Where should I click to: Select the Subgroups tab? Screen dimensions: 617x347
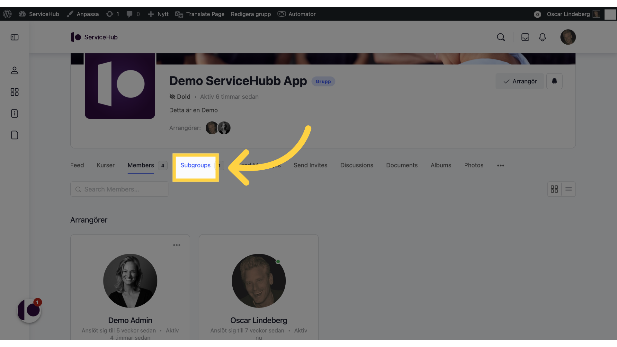tap(195, 165)
